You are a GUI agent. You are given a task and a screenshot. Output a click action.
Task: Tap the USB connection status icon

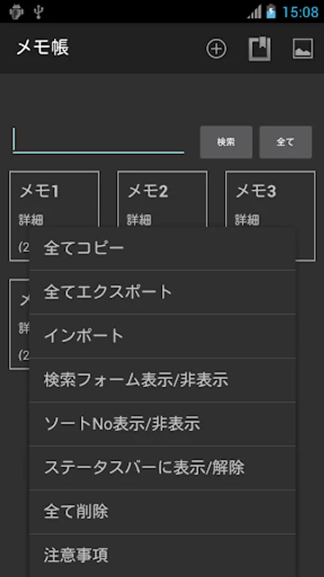tap(38, 12)
